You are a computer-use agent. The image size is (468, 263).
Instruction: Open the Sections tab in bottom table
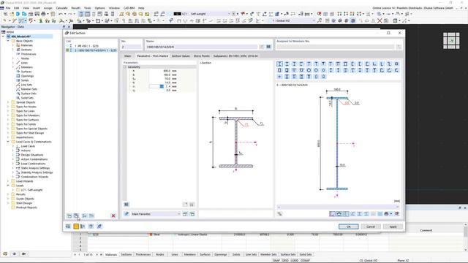click(x=127, y=254)
